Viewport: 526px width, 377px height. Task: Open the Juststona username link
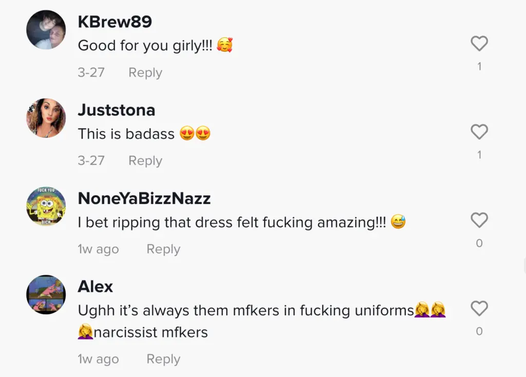tap(117, 110)
